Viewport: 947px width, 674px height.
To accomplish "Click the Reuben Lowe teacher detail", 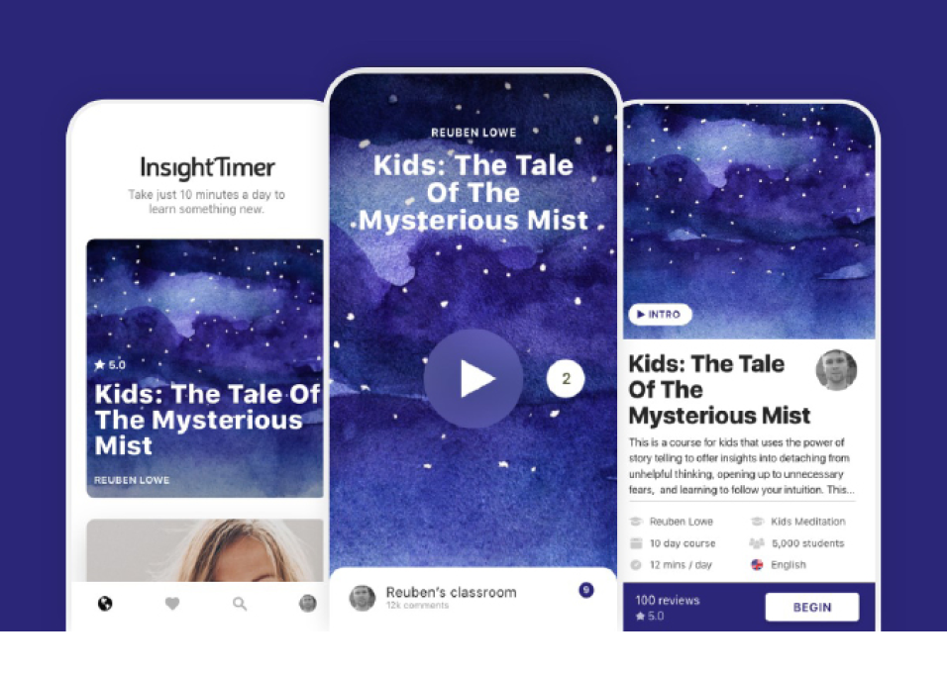I will (682, 522).
